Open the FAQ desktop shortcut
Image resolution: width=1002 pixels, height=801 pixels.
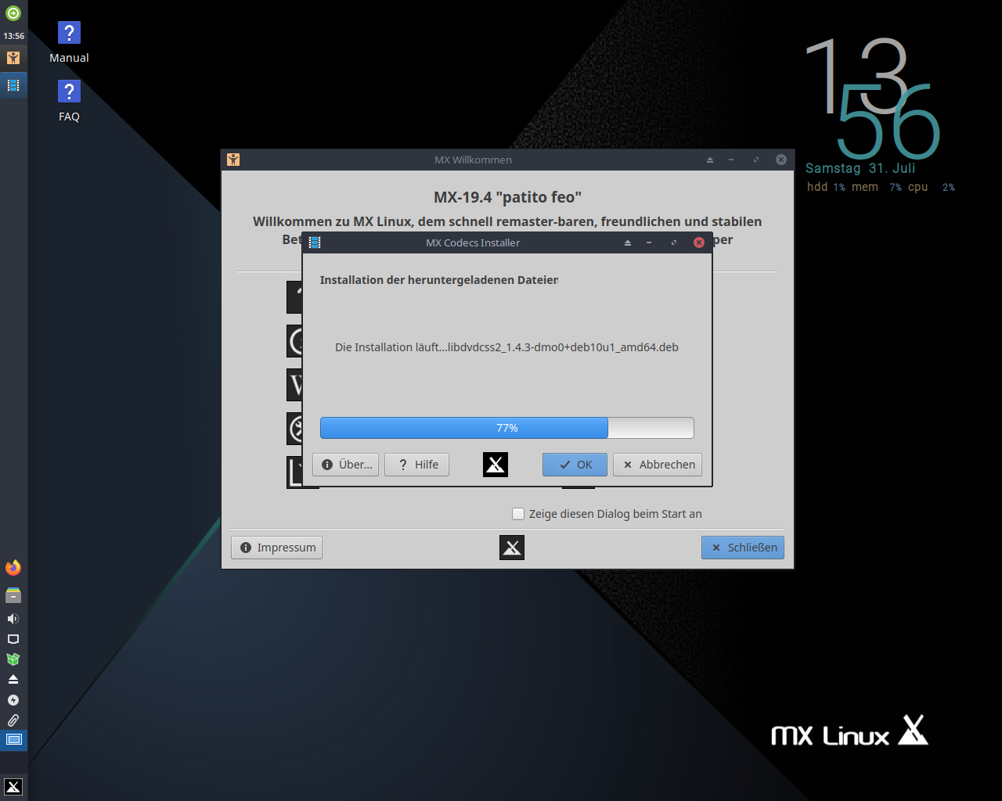click(x=69, y=102)
